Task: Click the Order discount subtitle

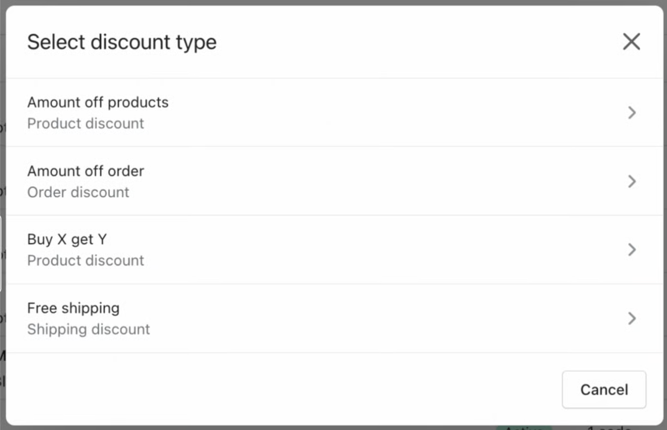Action: click(x=78, y=192)
